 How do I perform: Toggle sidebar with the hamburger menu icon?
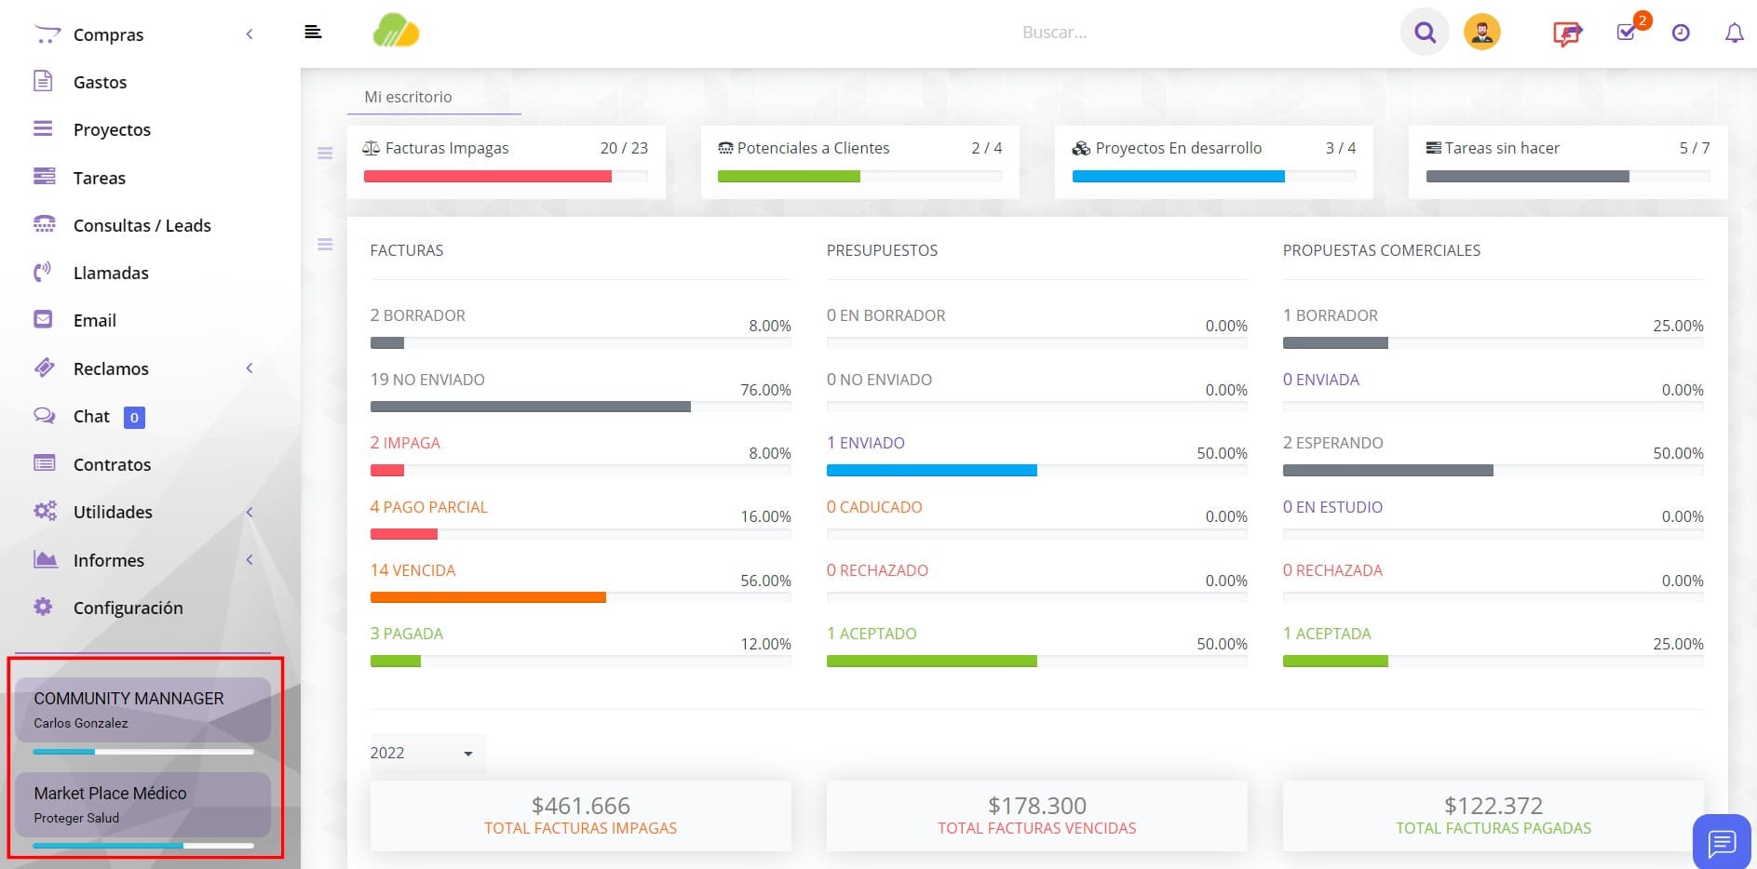tap(313, 32)
